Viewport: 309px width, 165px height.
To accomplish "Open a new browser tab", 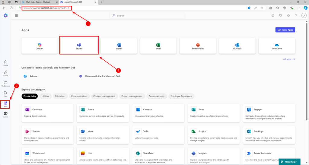I will (101, 2).
